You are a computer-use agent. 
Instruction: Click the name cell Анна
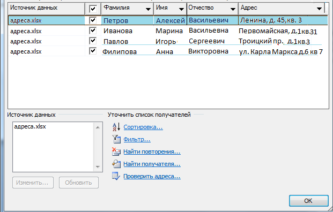point(165,51)
